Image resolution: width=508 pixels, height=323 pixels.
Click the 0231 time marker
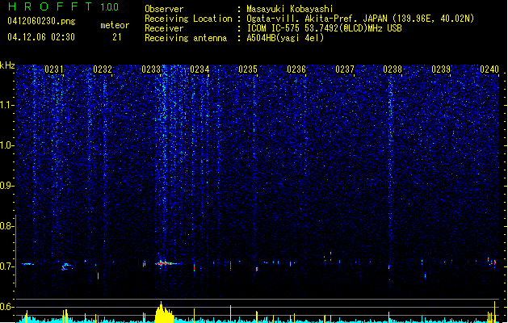[x=54, y=69]
